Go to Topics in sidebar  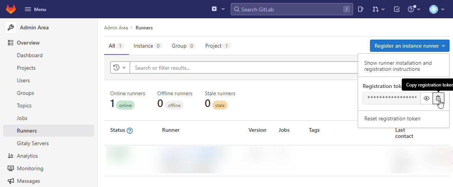coord(24,105)
